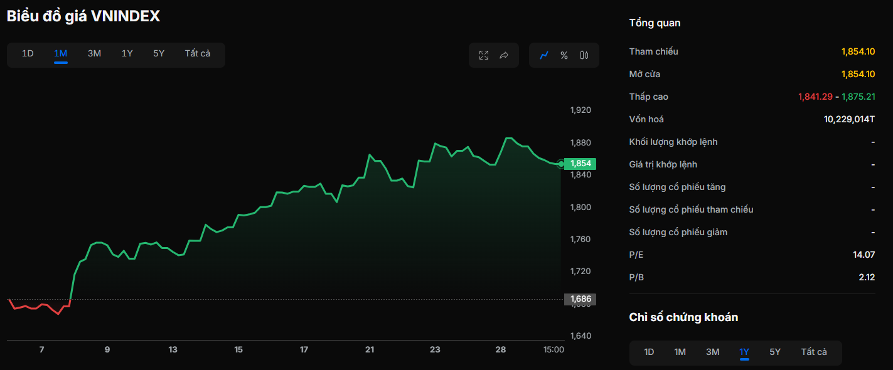Click the 1,800 y-axis label
Screen dimensions: 893x370
point(580,207)
